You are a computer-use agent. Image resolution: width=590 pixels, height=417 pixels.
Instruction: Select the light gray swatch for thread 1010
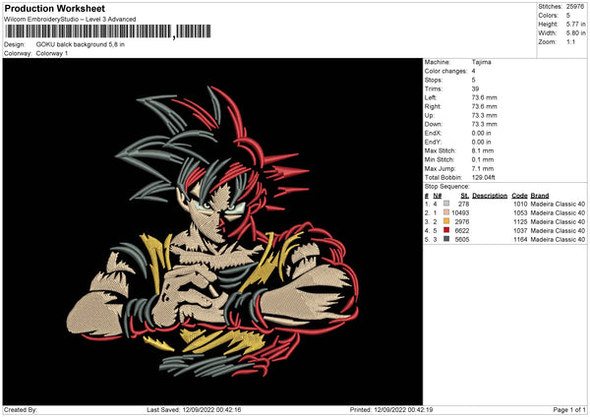click(446, 204)
